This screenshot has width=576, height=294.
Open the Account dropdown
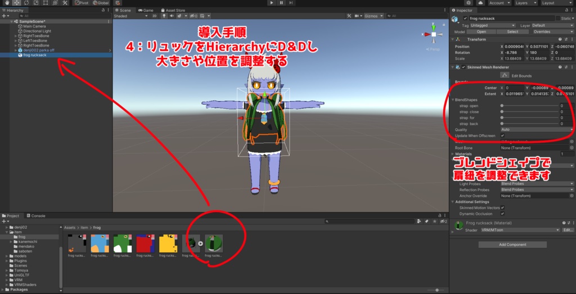coord(499,3)
